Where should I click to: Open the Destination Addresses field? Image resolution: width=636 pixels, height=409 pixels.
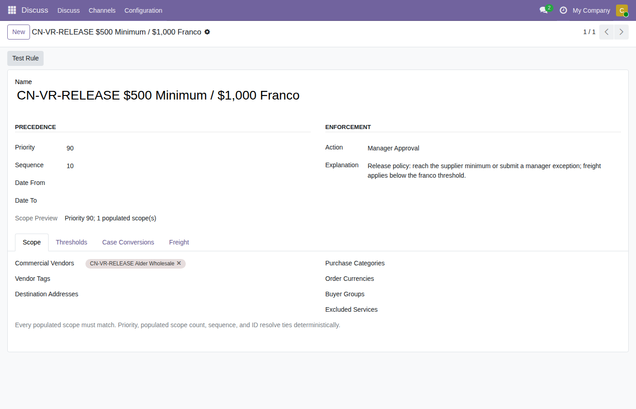(198, 294)
